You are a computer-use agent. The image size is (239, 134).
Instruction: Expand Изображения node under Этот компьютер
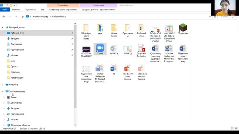(4, 114)
